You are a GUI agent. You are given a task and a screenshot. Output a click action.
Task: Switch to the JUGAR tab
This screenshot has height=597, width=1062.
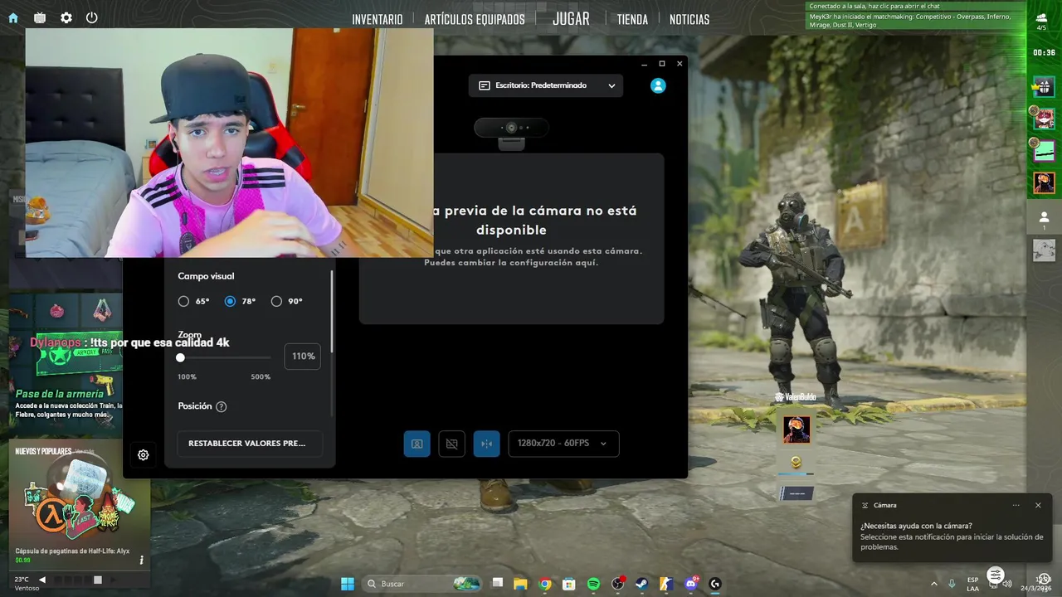tap(571, 18)
